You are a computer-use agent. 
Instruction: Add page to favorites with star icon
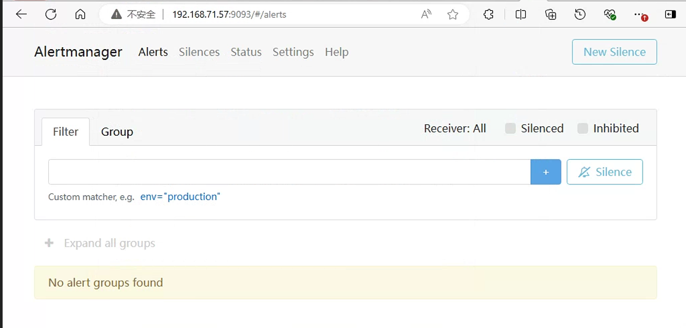453,14
